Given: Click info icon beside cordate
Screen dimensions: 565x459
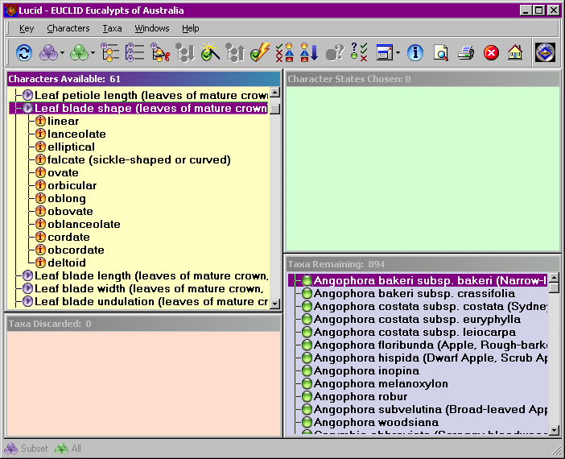Looking at the screenshot, I should (41, 237).
